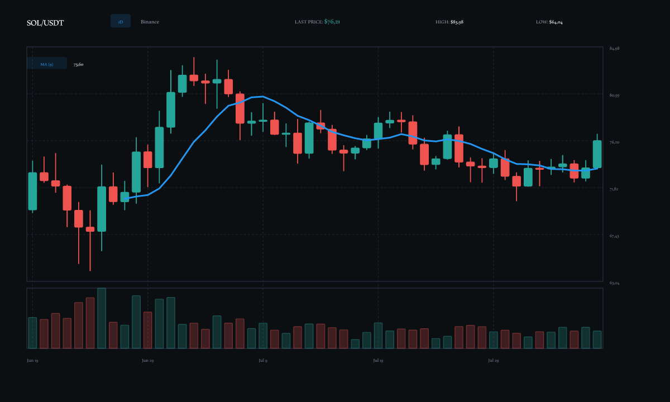The image size is (670, 402).
Task: Click the 63,04 price axis label
Action: (x=615, y=283)
